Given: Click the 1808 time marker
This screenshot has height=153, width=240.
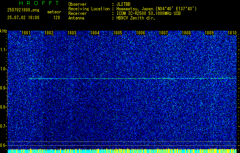Looking at the screenshot, I should pos(187,33).
